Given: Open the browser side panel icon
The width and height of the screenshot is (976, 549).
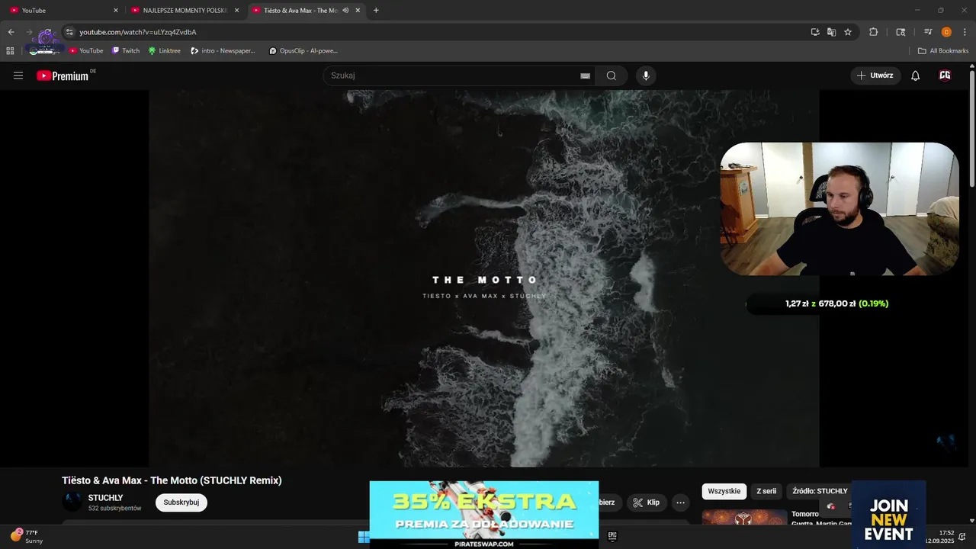Looking at the screenshot, I should click(901, 32).
